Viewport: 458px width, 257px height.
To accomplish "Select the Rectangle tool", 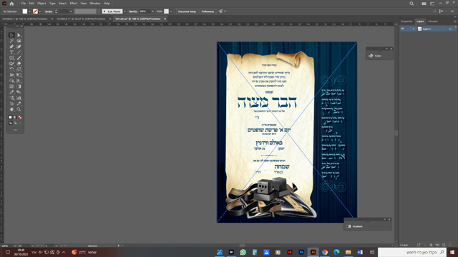I will (x=11, y=58).
